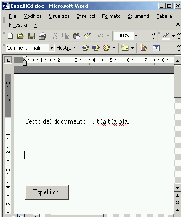Click the Espelli cd button
181x217 pixels.
tap(47, 192)
